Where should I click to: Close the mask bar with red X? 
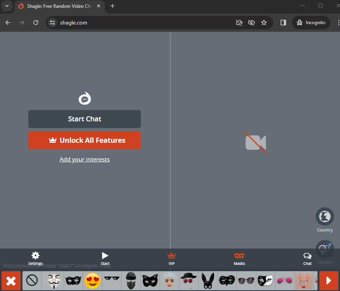click(x=11, y=280)
